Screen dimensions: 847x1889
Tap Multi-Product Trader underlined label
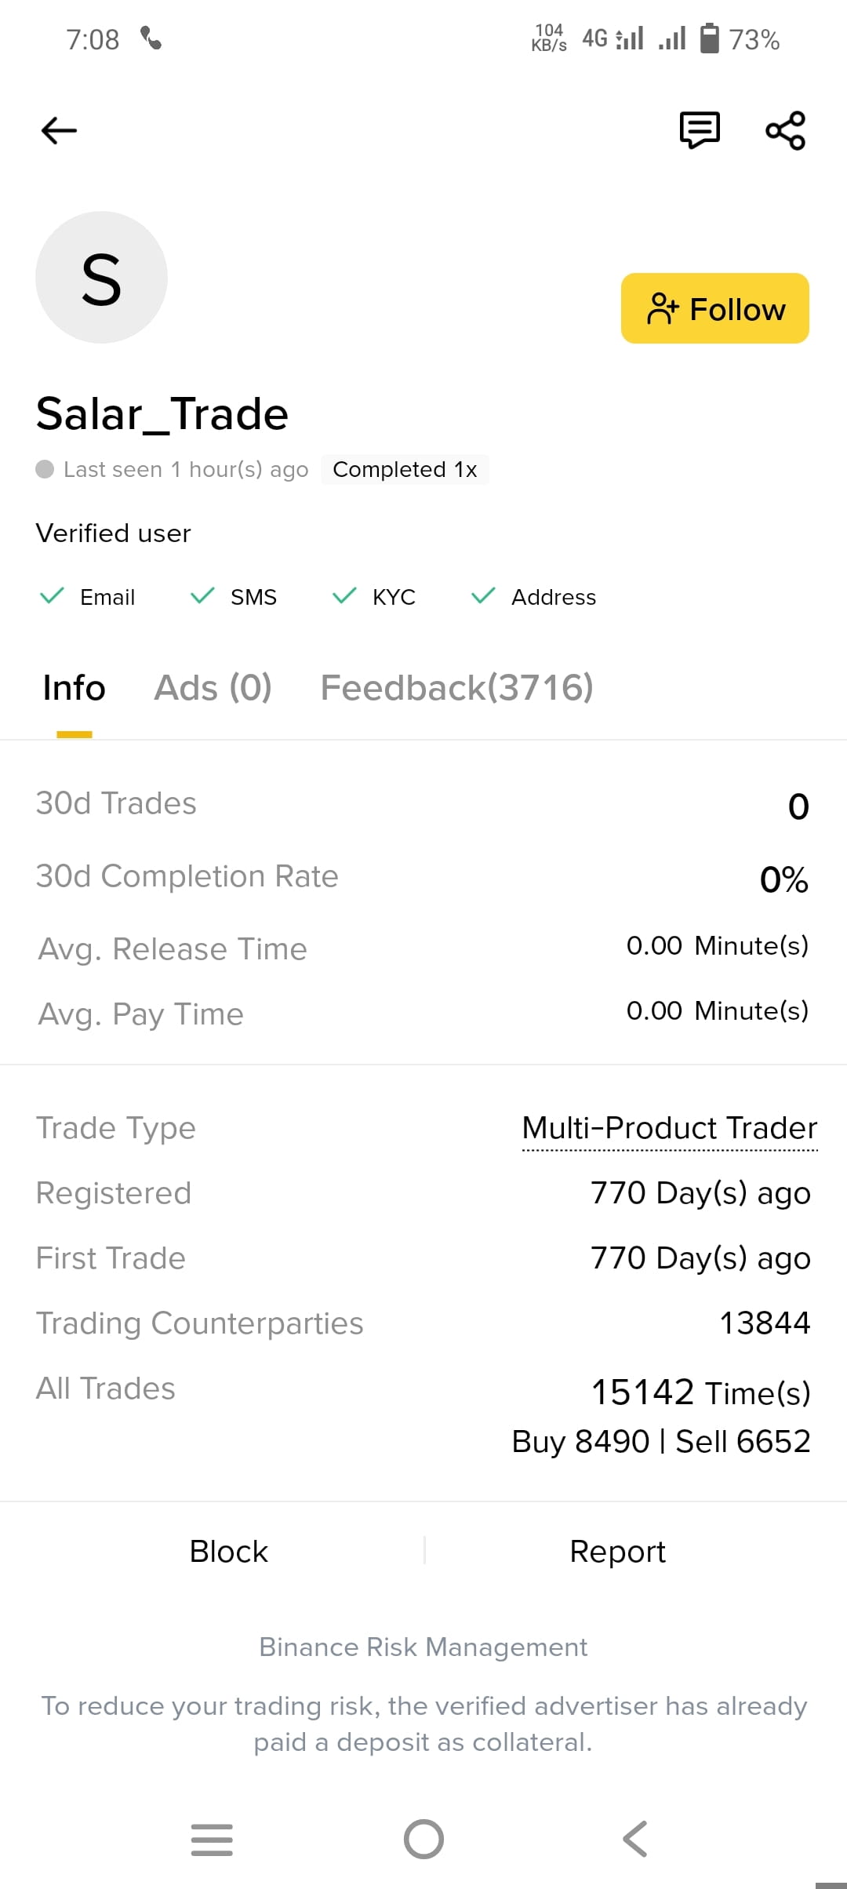click(670, 1129)
